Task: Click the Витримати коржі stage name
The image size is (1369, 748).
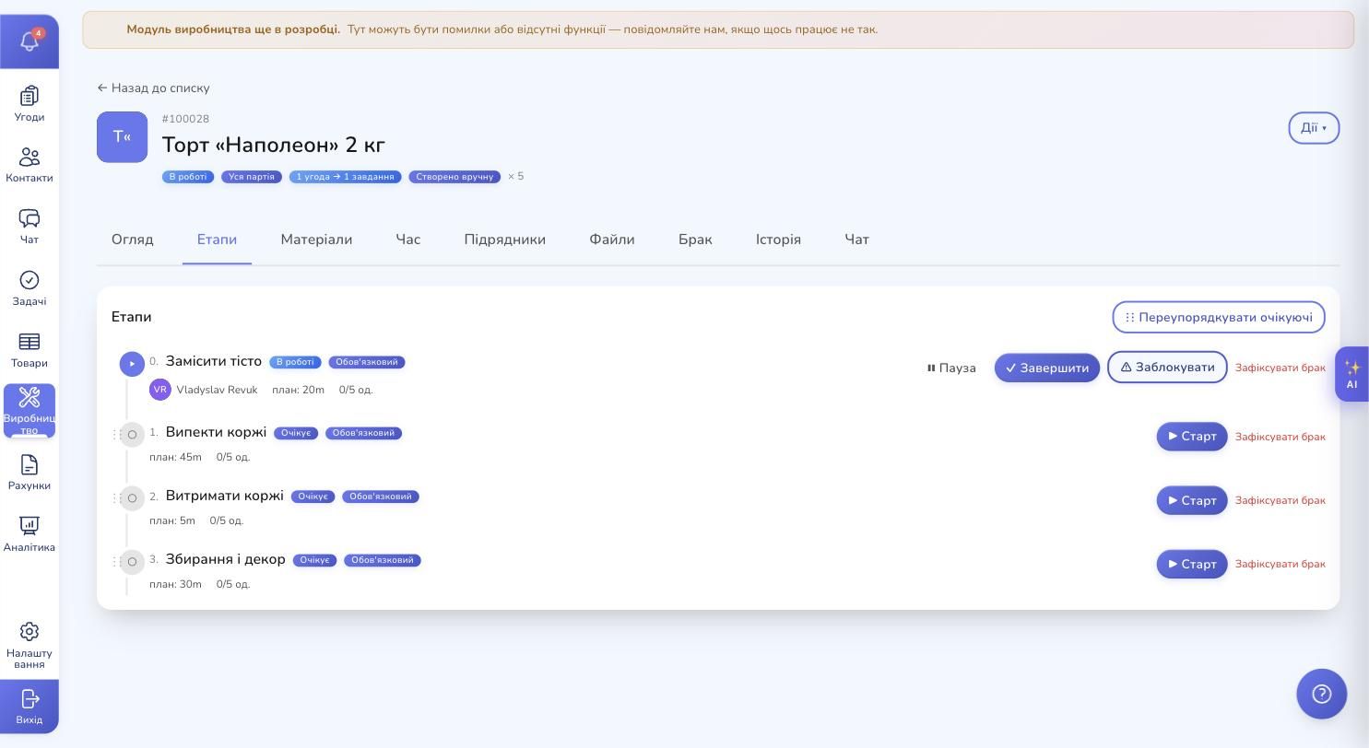Action: click(225, 496)
